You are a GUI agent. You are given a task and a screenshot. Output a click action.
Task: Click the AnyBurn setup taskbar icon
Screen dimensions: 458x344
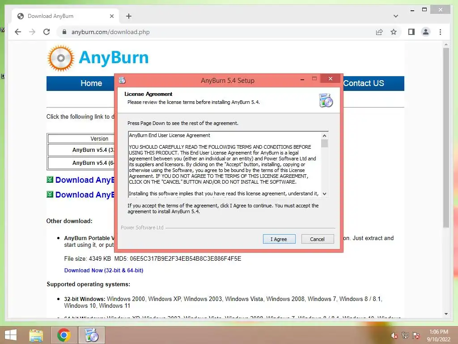click(x=91, y=335)
